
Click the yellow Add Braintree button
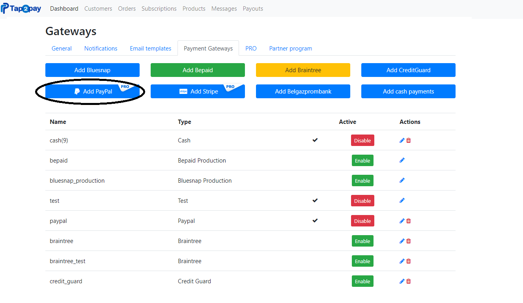[x=303, y=70]
